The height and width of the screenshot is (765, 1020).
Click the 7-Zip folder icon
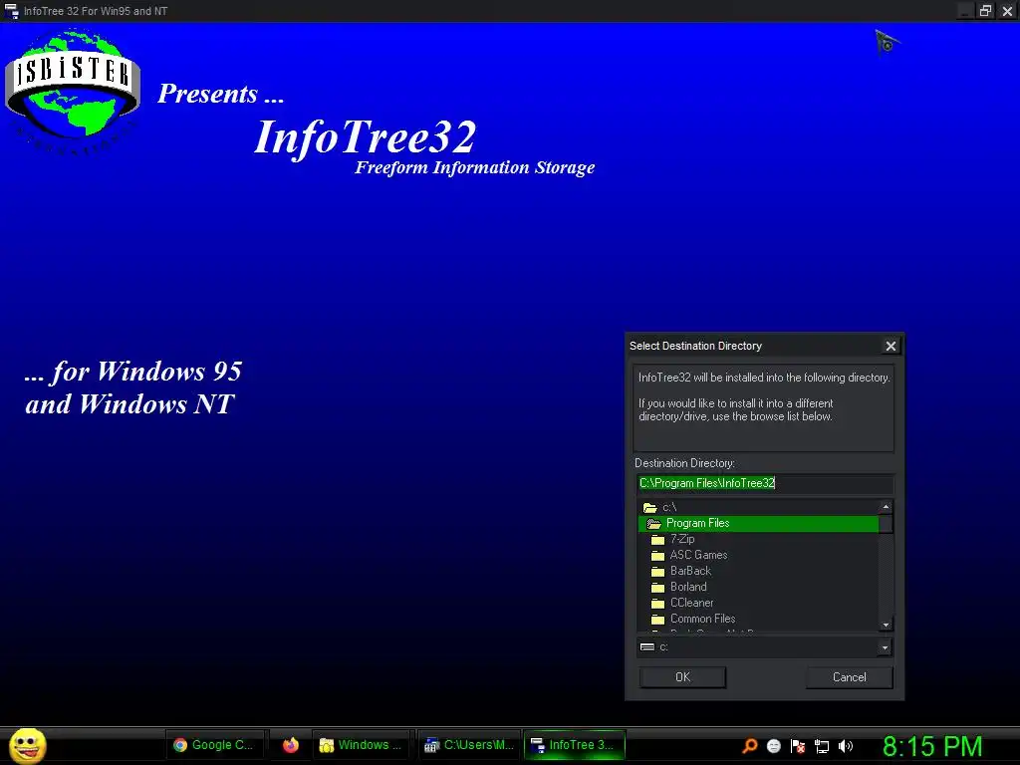pos(657,540)
